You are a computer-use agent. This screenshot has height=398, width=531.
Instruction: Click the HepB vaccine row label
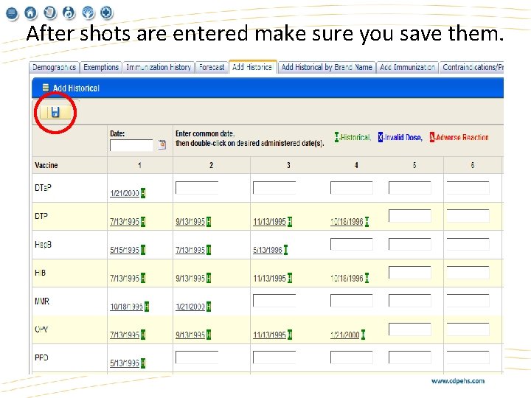click(x=43, y=244)
